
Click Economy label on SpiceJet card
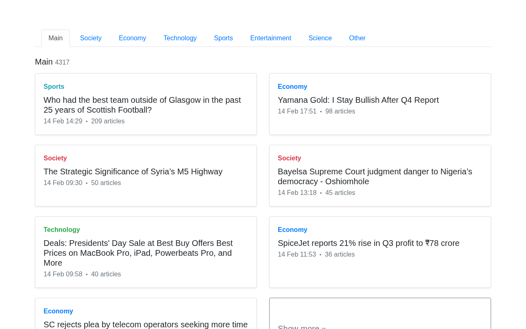pos(293,230)
